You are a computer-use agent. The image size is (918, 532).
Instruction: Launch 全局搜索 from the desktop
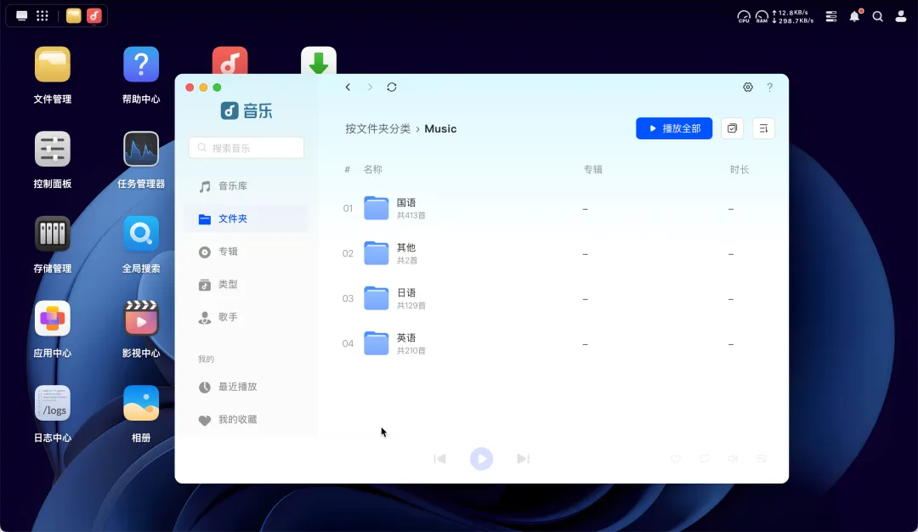point(141,234)
